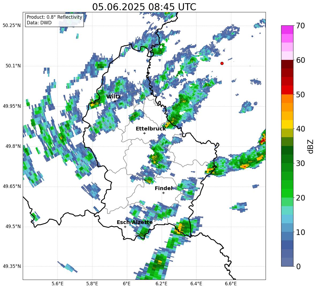Click the 50 dBZ colorbar label

tap(300, 94)
